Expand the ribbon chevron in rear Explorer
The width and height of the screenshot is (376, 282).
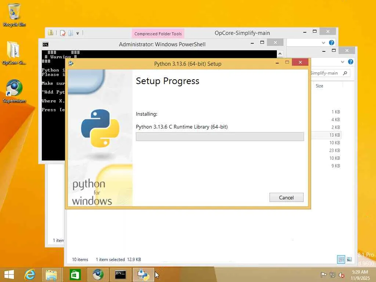pyautogui.click(x=323, y=43)
